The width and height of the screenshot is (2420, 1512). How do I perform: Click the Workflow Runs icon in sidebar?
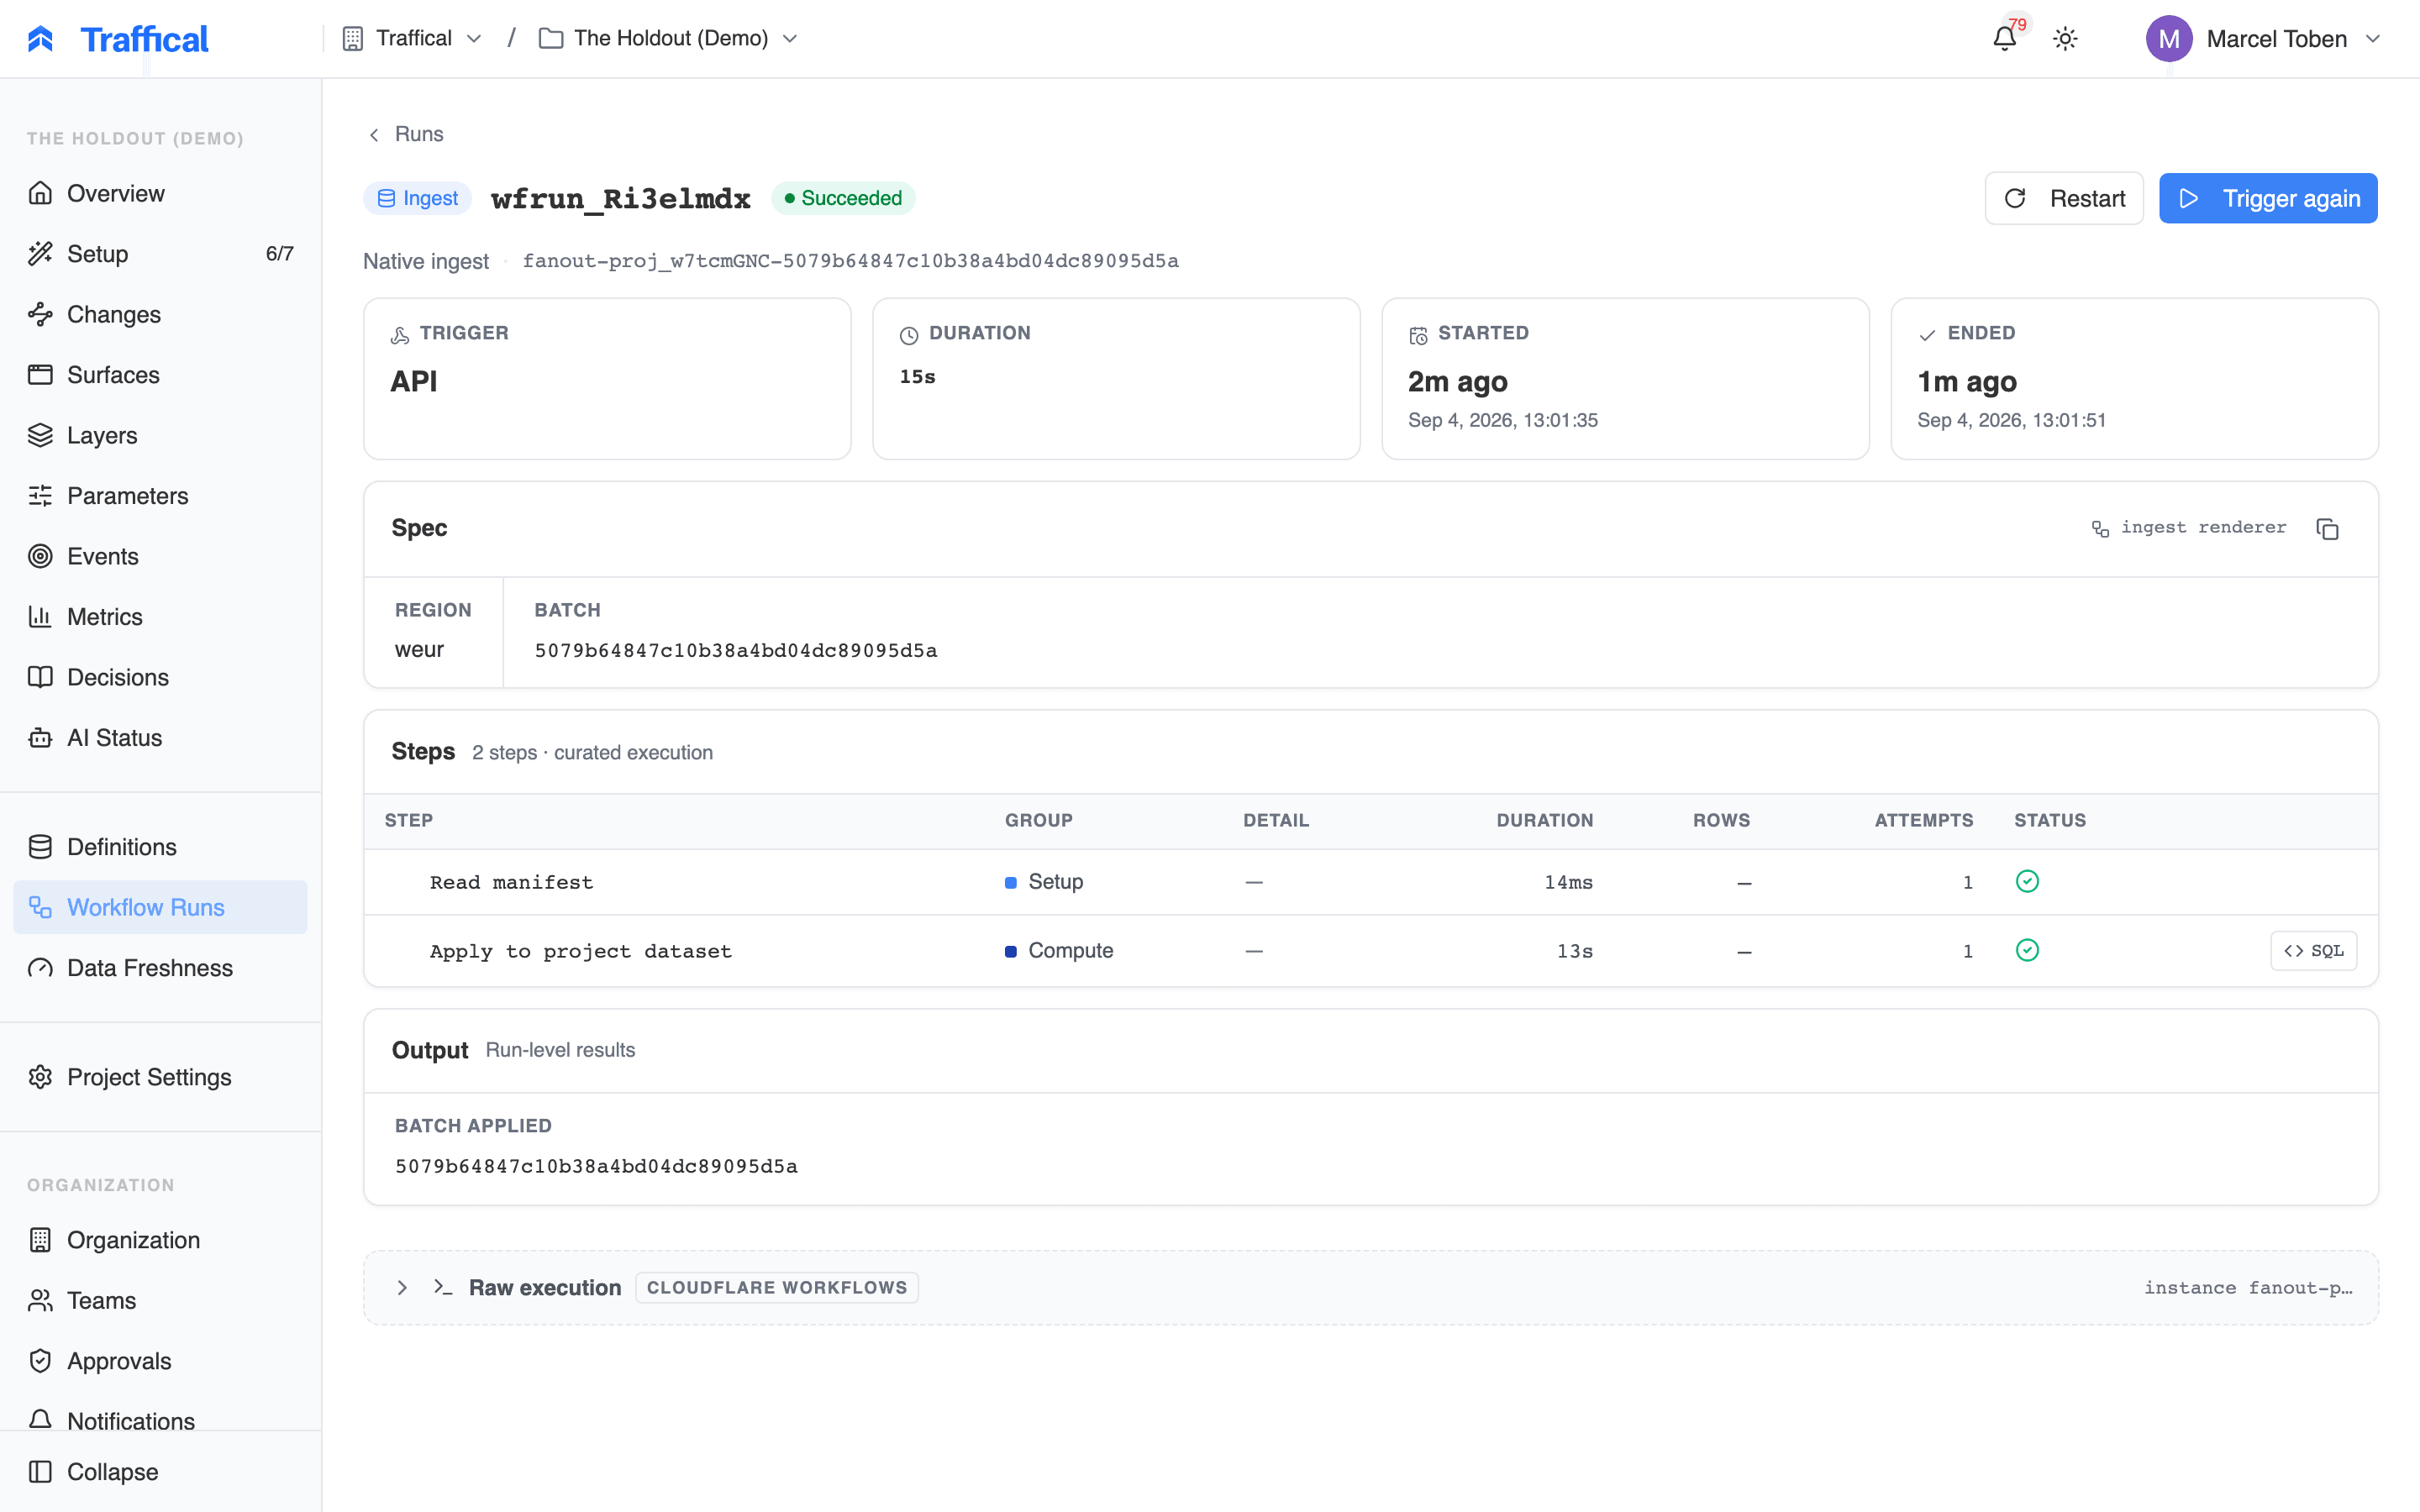40,907
